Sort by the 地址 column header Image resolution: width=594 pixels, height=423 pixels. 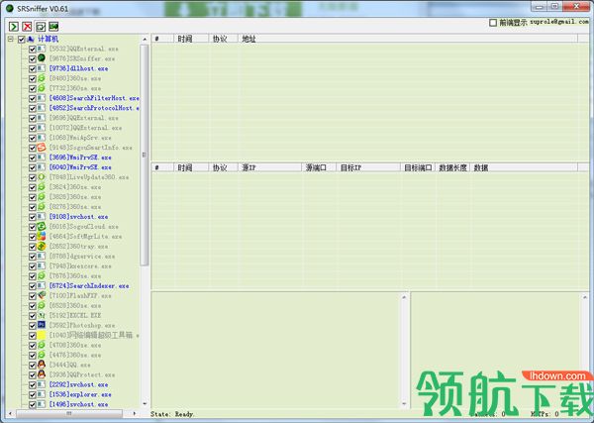[408, 39]
